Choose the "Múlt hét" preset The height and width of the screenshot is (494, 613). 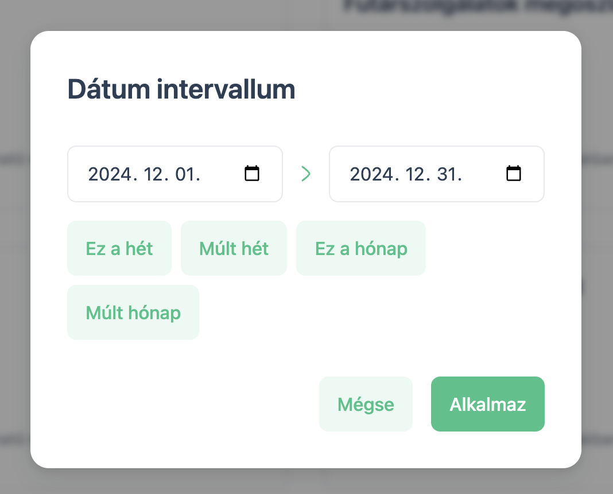click(234, 248)
